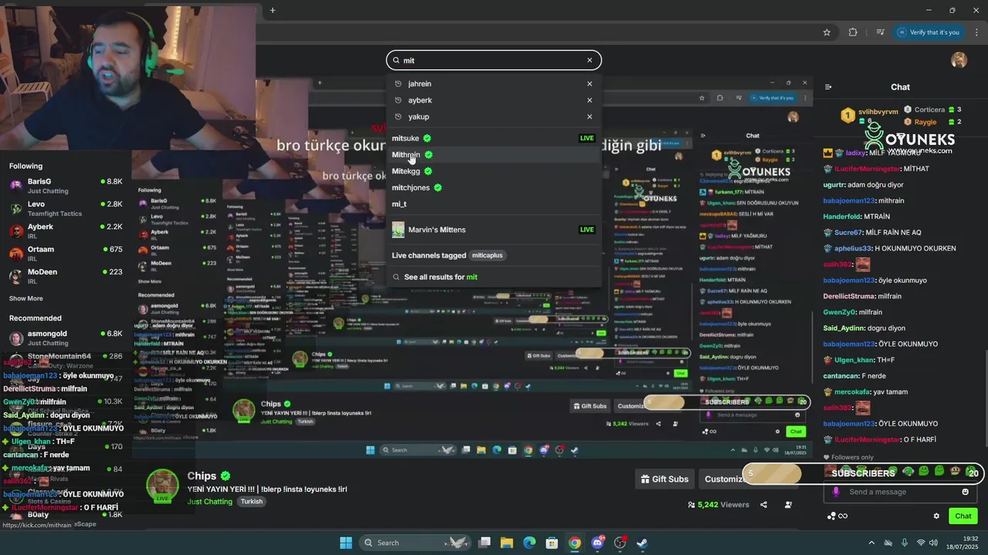
Task: Click the purple microphone icon in chat input
Action: pos(835,492)
